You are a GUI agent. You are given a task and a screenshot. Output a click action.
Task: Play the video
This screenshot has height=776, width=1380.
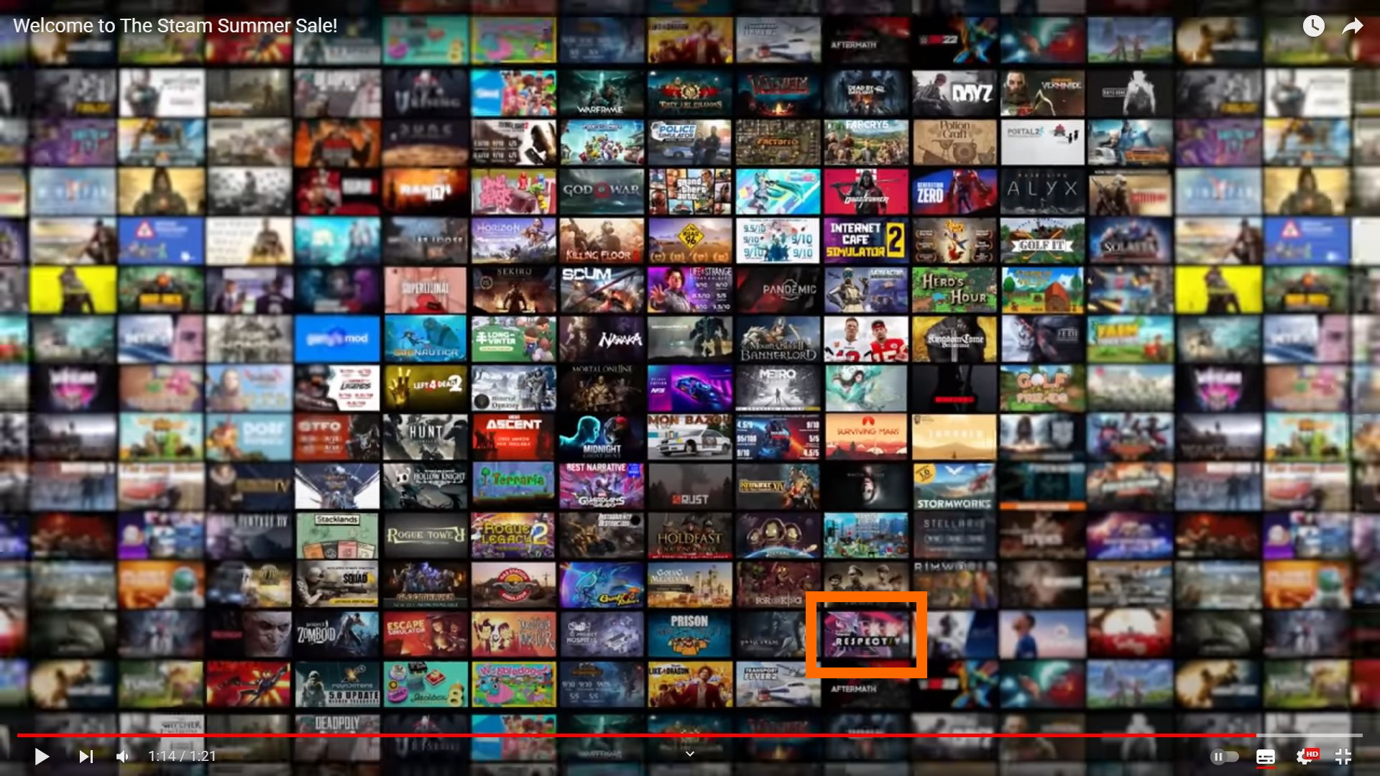pos(42,757)
